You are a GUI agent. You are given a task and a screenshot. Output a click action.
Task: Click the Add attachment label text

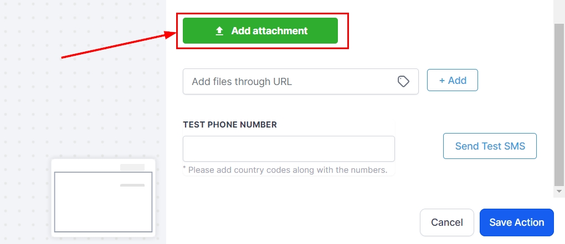[269, 31]
